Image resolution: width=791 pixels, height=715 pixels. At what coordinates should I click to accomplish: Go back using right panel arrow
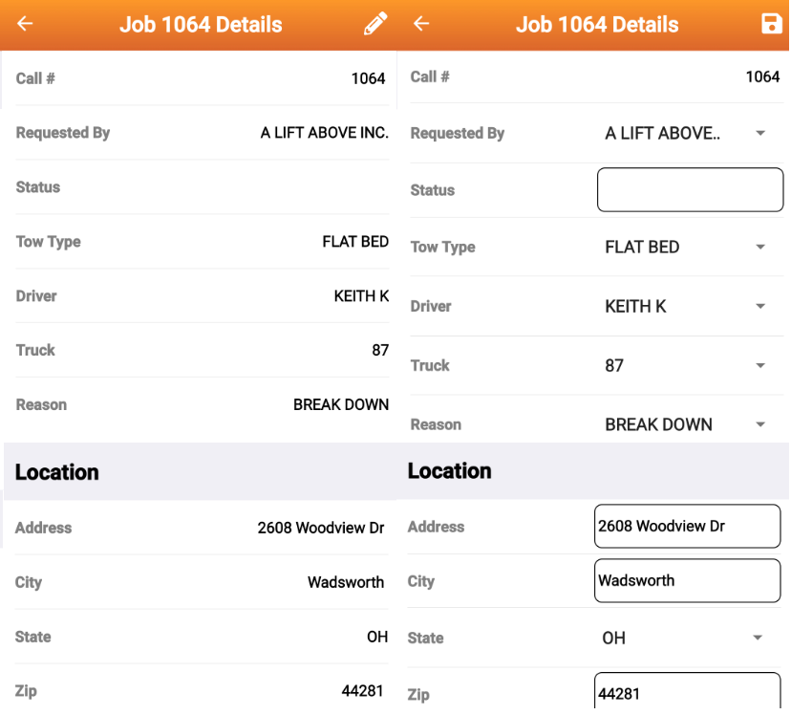coord(420,23)
